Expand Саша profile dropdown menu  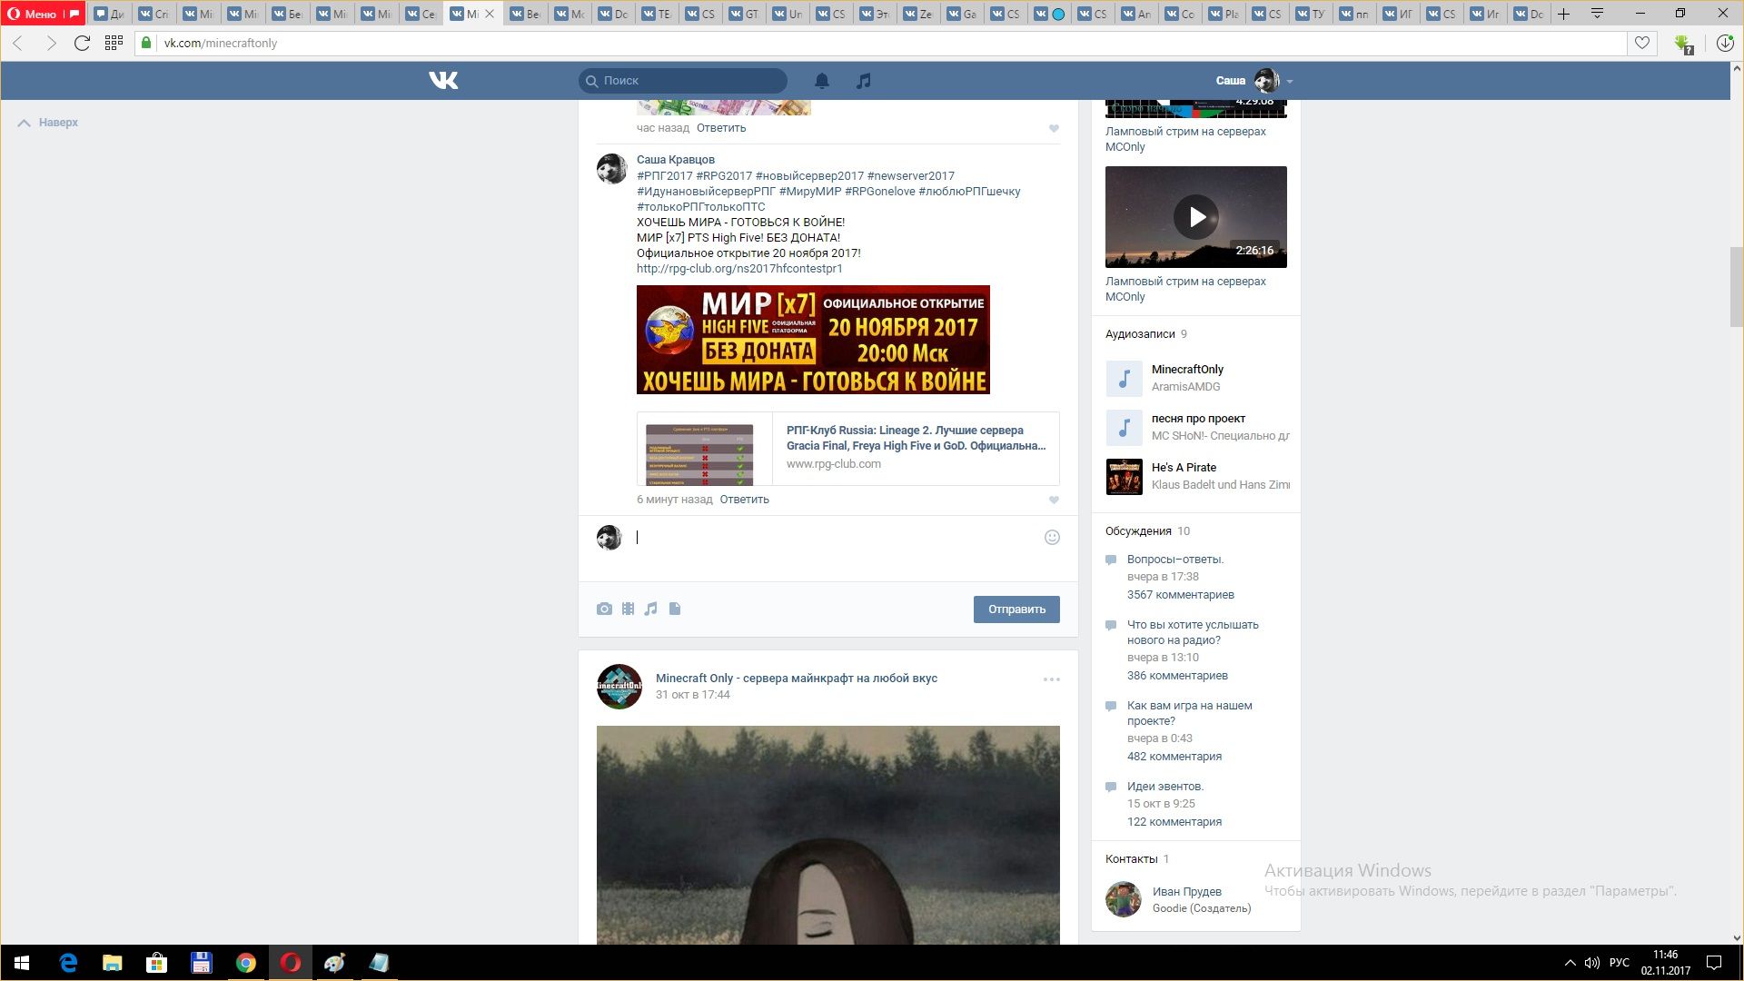1253,81
